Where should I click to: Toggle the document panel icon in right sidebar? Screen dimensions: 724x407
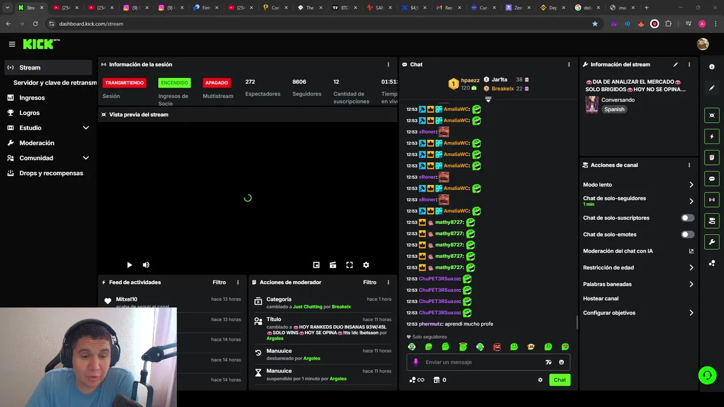(712, 157)
